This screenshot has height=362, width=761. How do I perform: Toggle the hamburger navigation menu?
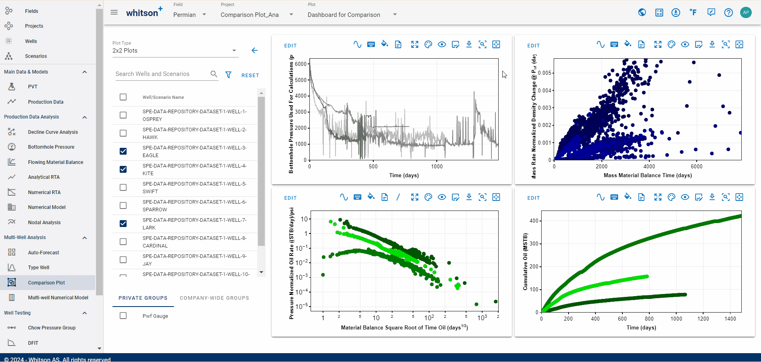coord(114,12)
